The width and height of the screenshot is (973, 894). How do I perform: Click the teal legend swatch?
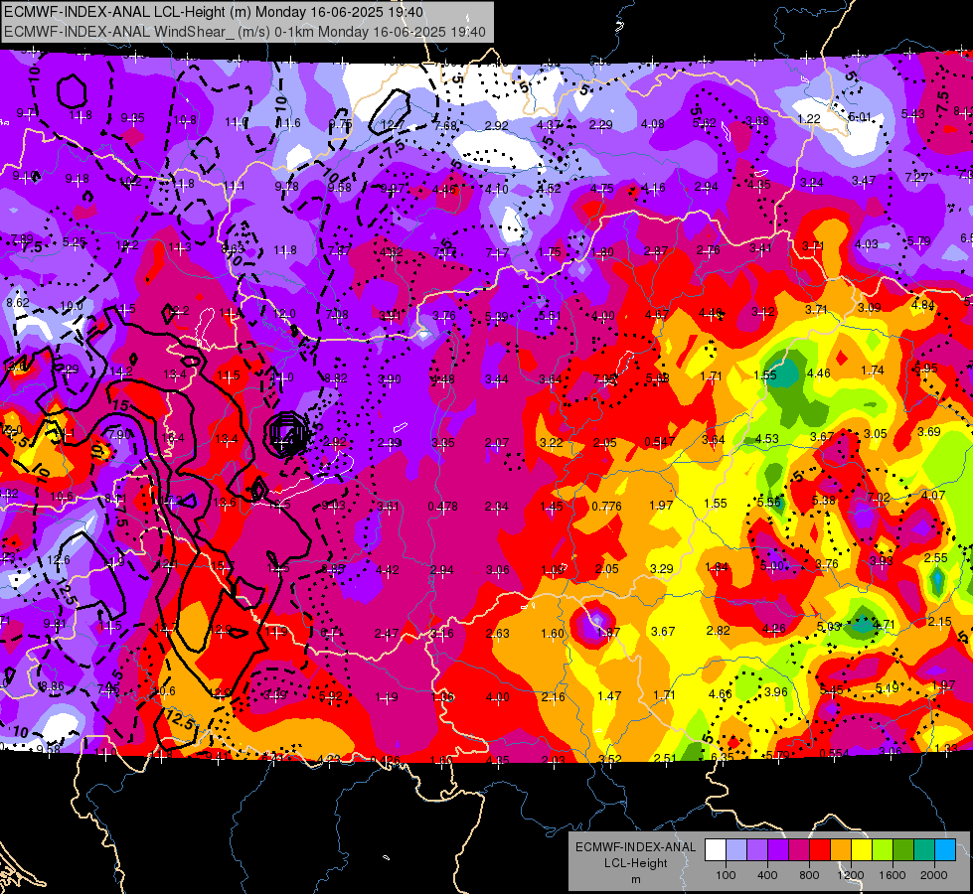pyautogui.click(x=924, y=850)
